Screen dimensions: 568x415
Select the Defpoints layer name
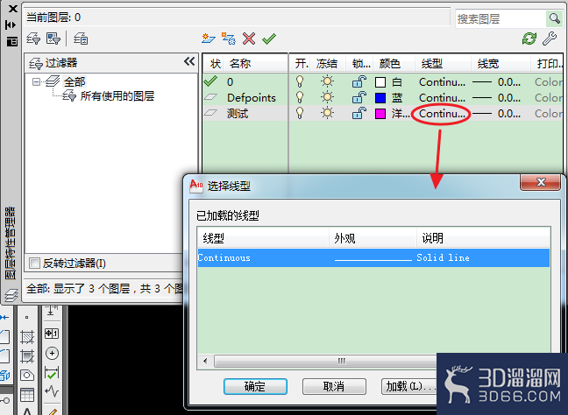pos(252,98)
